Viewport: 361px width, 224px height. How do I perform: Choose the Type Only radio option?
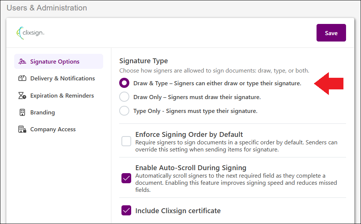[124, 111]
